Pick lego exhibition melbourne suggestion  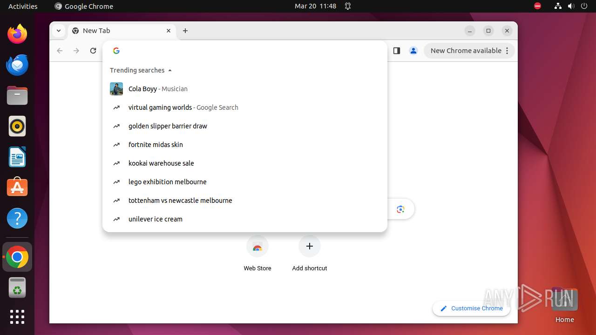pyautogui.click(x=245, y=182)
